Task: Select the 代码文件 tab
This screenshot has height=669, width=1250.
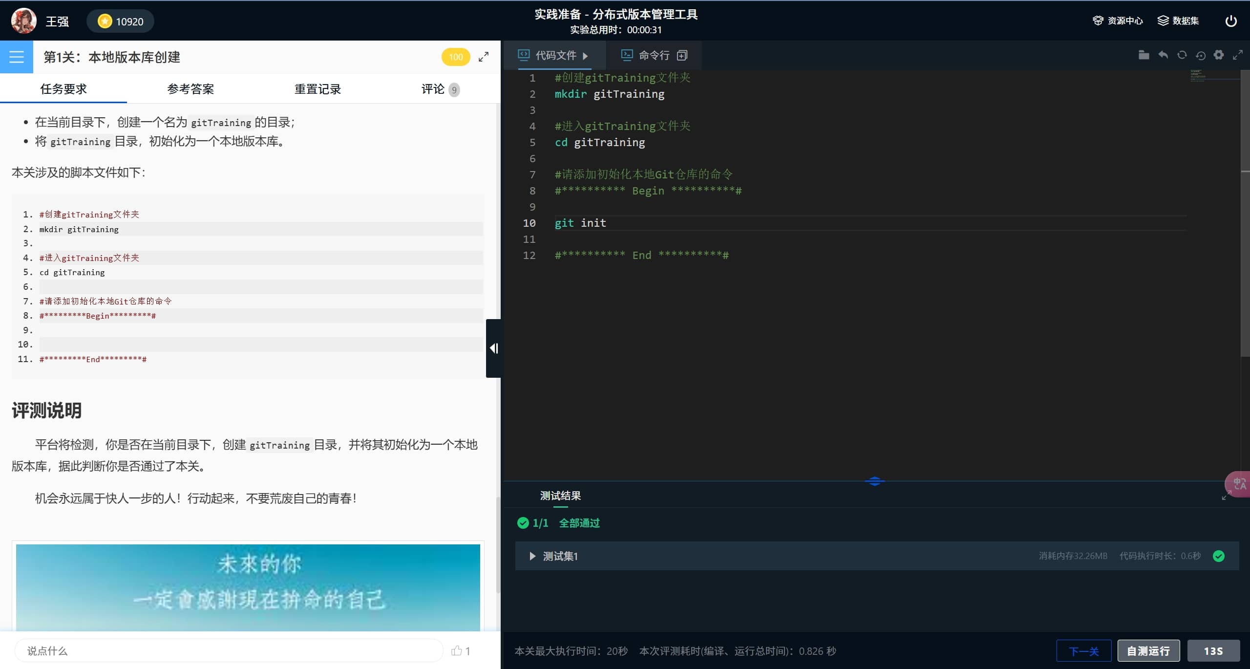Action: [556, 55]
